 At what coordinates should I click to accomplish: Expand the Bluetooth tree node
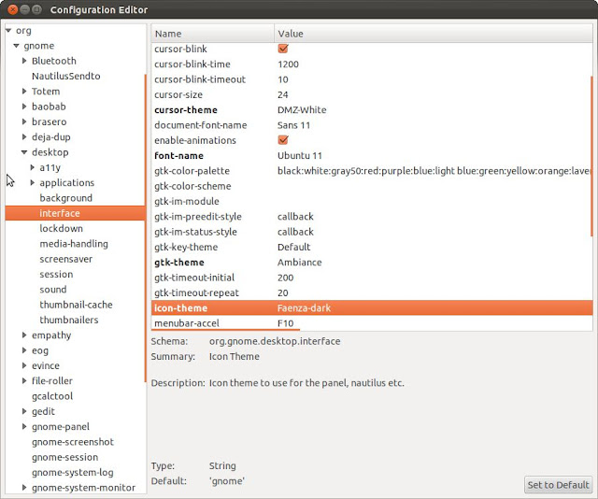click(24, 61)
